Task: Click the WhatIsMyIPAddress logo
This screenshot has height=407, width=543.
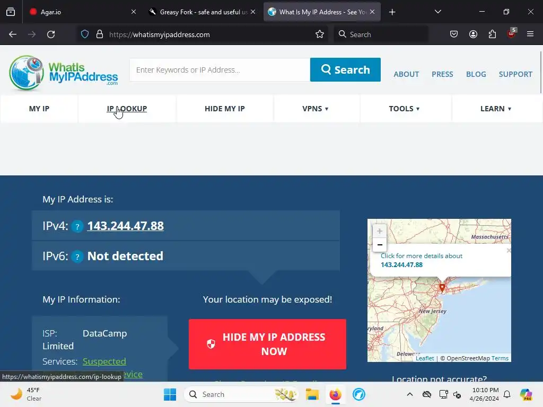Action: point(64,73)
